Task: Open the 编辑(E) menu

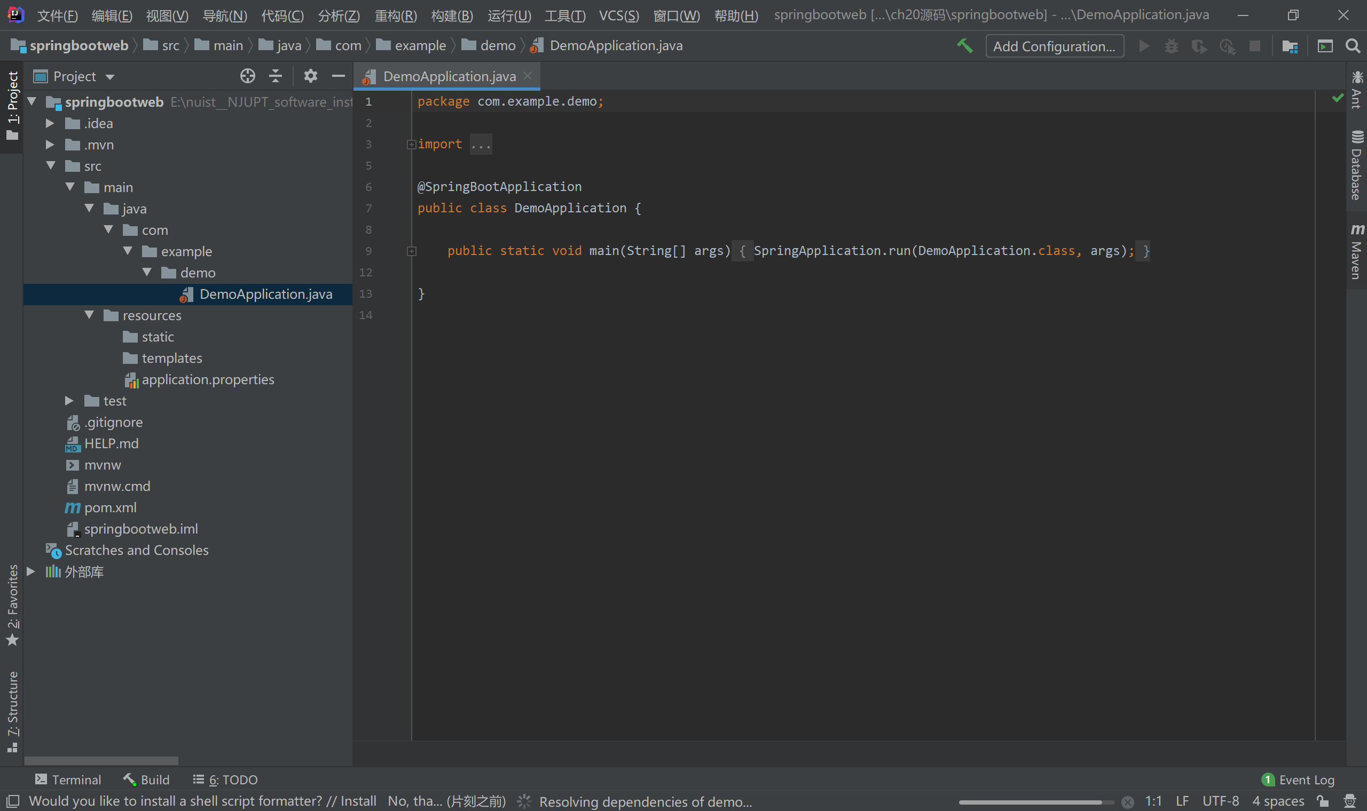Action: 112,15
